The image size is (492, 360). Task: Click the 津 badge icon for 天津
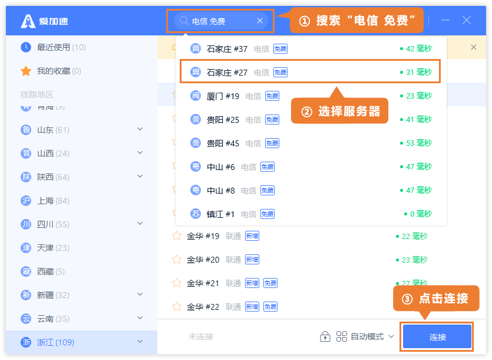point(26,248)
